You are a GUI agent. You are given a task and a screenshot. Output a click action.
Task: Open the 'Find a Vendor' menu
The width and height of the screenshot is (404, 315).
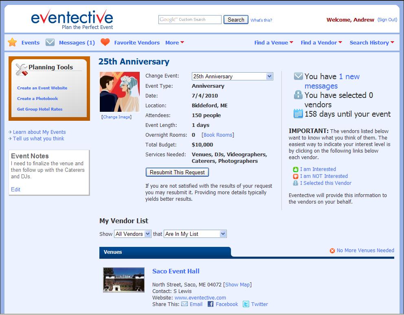[319, 42]
